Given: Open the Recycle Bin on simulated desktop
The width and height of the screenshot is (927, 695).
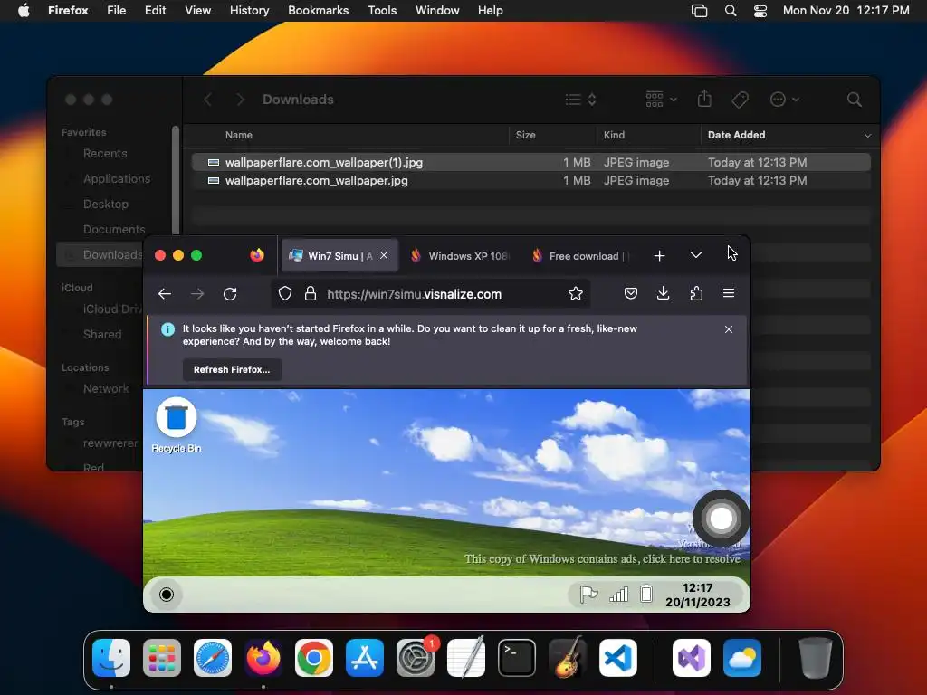Looking at the screenshot, I should click(177, 425).
